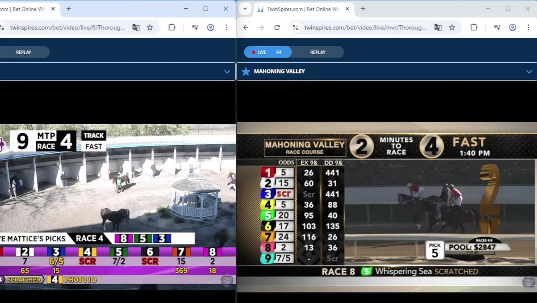Viewport: 537px width, 303px height.
Task: Open new tab in right window
Action: [363, 9]
